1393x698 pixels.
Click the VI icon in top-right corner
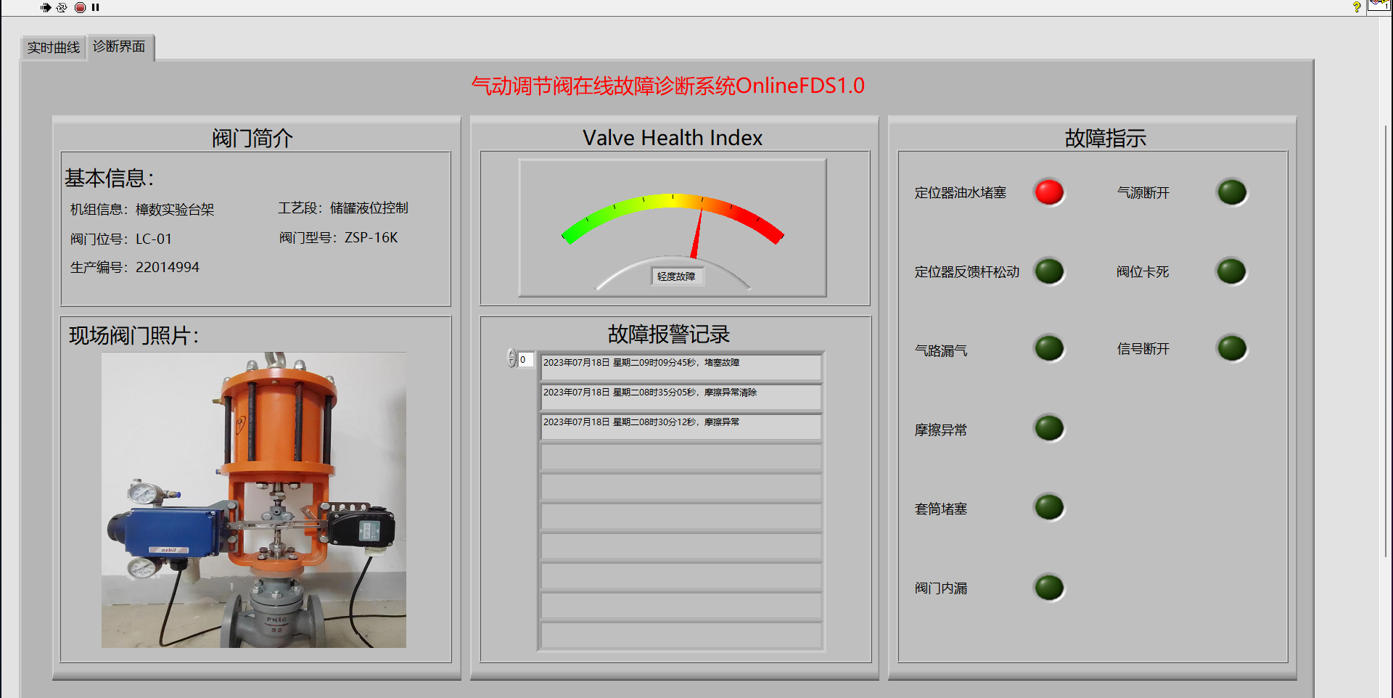click(1380, 4)
